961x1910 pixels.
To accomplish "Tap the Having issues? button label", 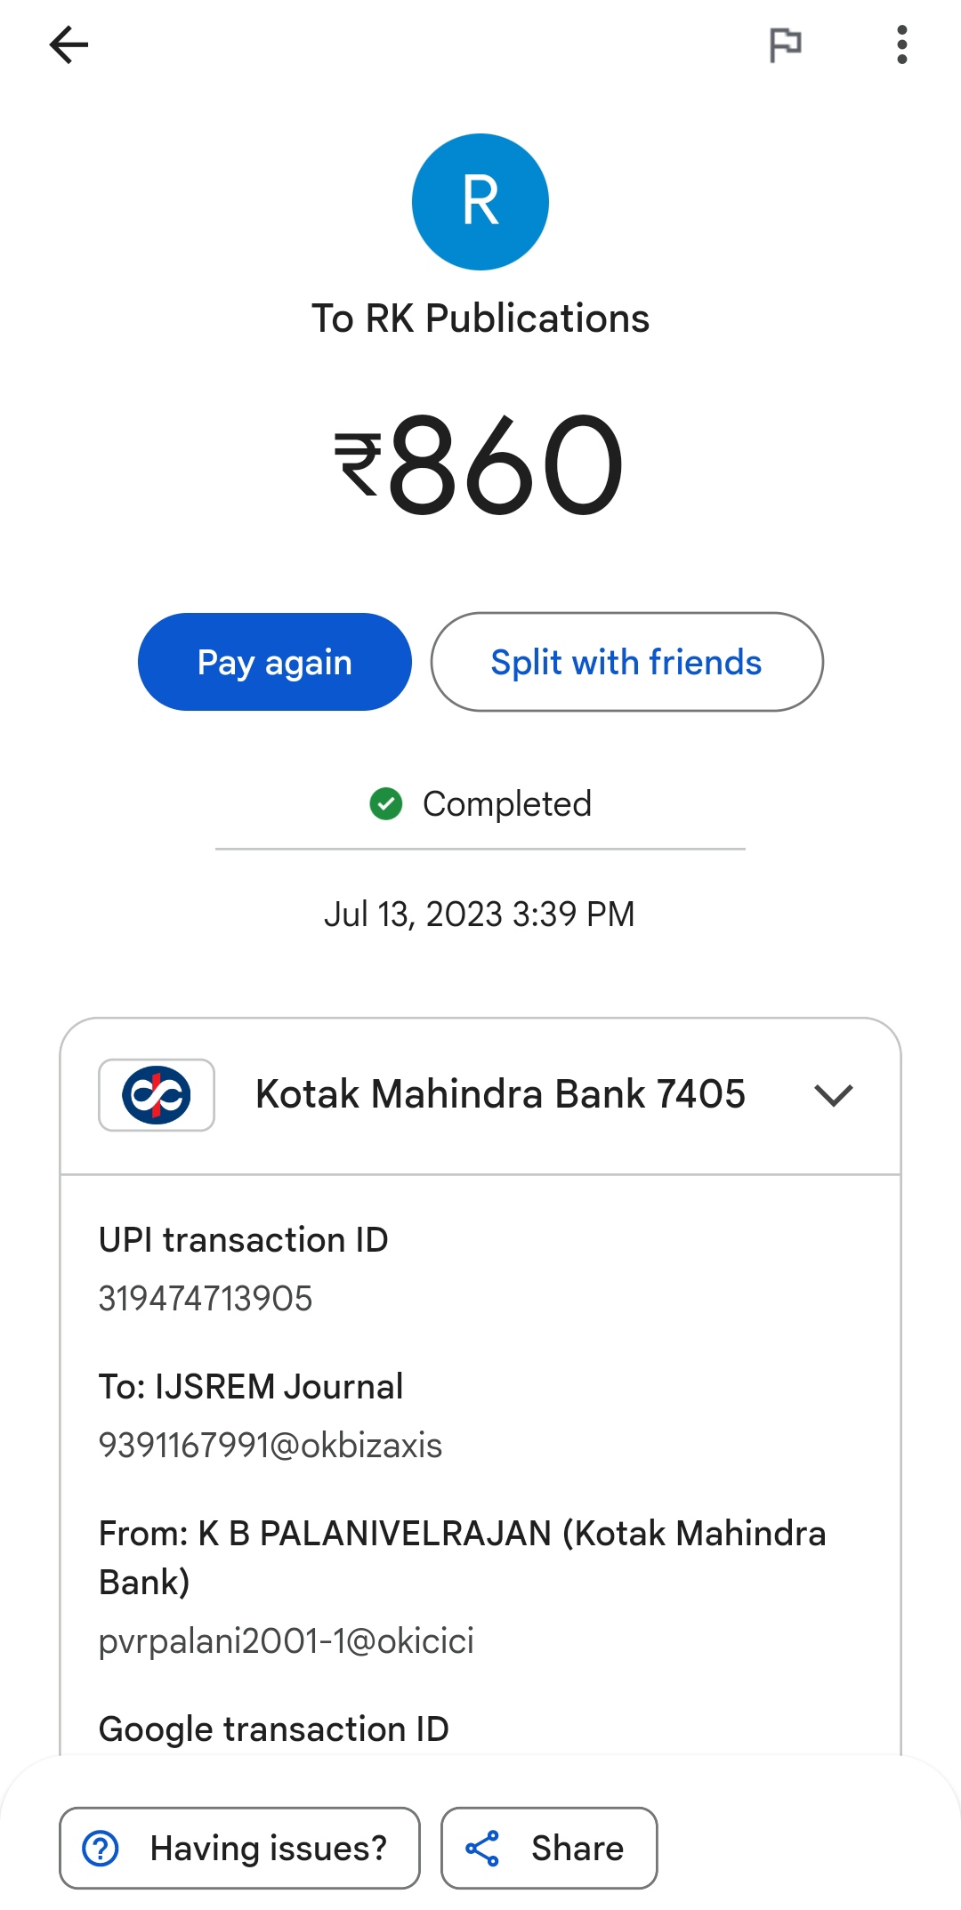I will tap(269, 1848).
